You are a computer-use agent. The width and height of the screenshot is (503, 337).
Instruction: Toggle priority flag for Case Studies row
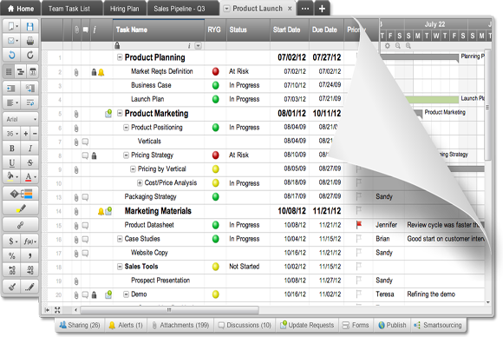click(359, 238)
